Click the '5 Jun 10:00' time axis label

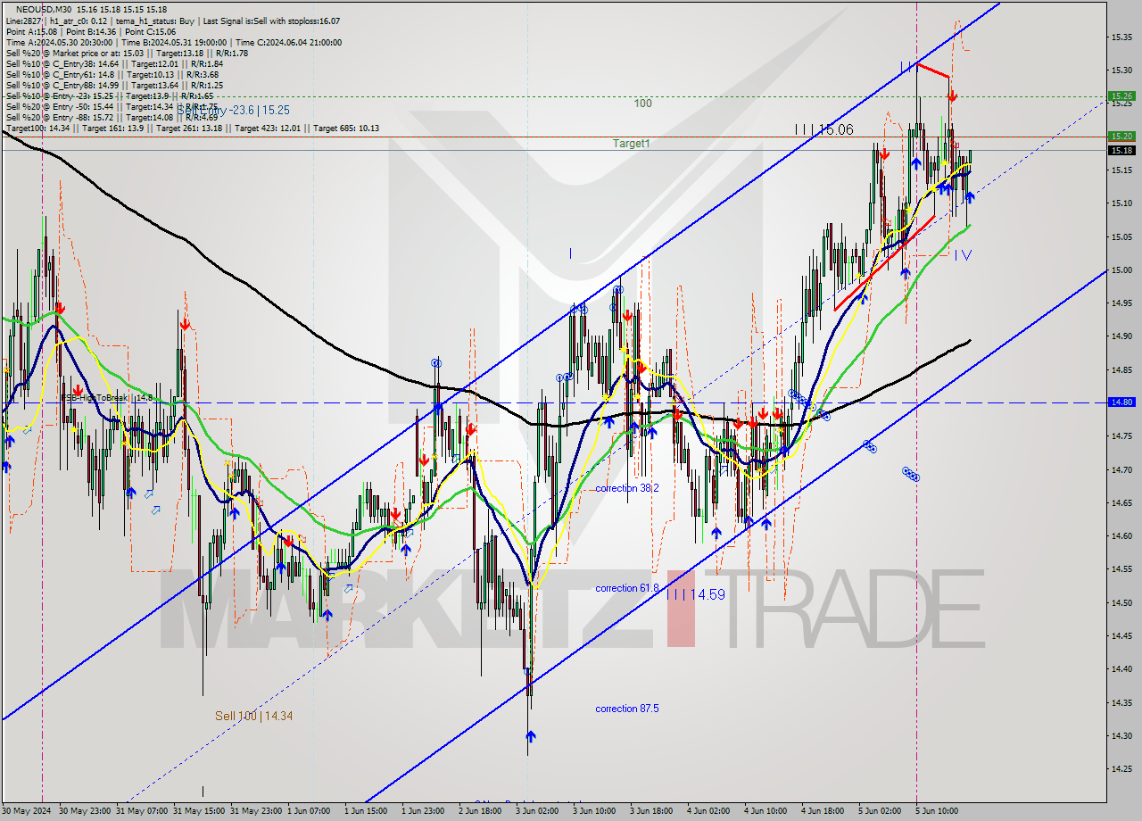pyautogui.click(x=939, y=811)
